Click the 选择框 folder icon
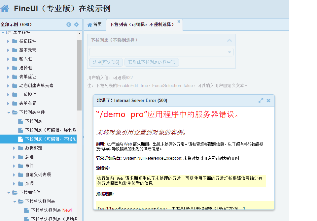 coord(15,68)
